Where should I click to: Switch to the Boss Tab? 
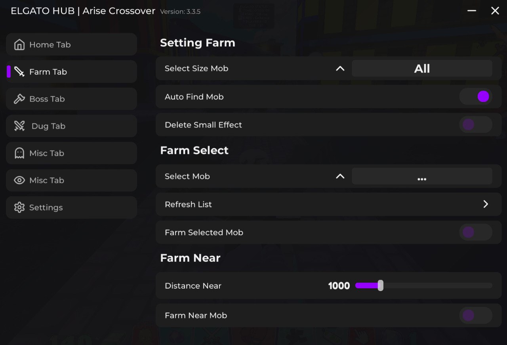47,99
